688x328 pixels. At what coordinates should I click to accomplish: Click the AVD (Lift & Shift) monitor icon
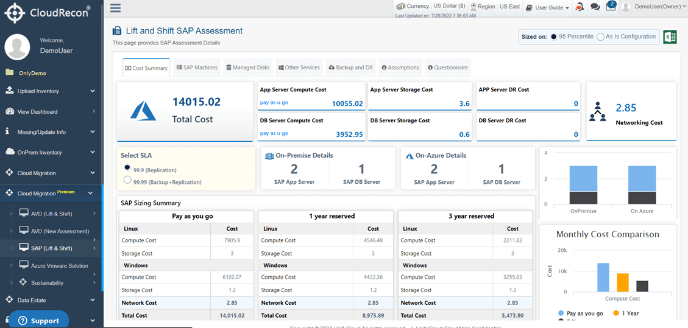24,213
